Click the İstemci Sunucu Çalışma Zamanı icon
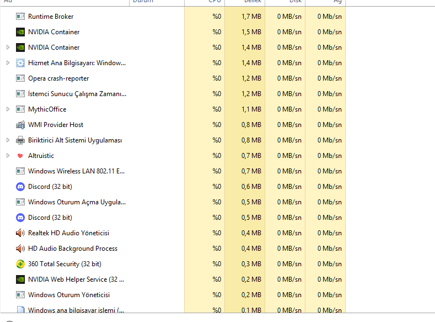435x322 pixels. coord(20,94)
